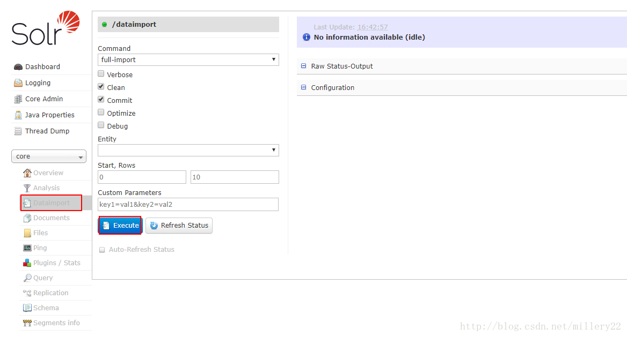Click the Execute button
The image size is (627, 337).
[x=120, y=226]
